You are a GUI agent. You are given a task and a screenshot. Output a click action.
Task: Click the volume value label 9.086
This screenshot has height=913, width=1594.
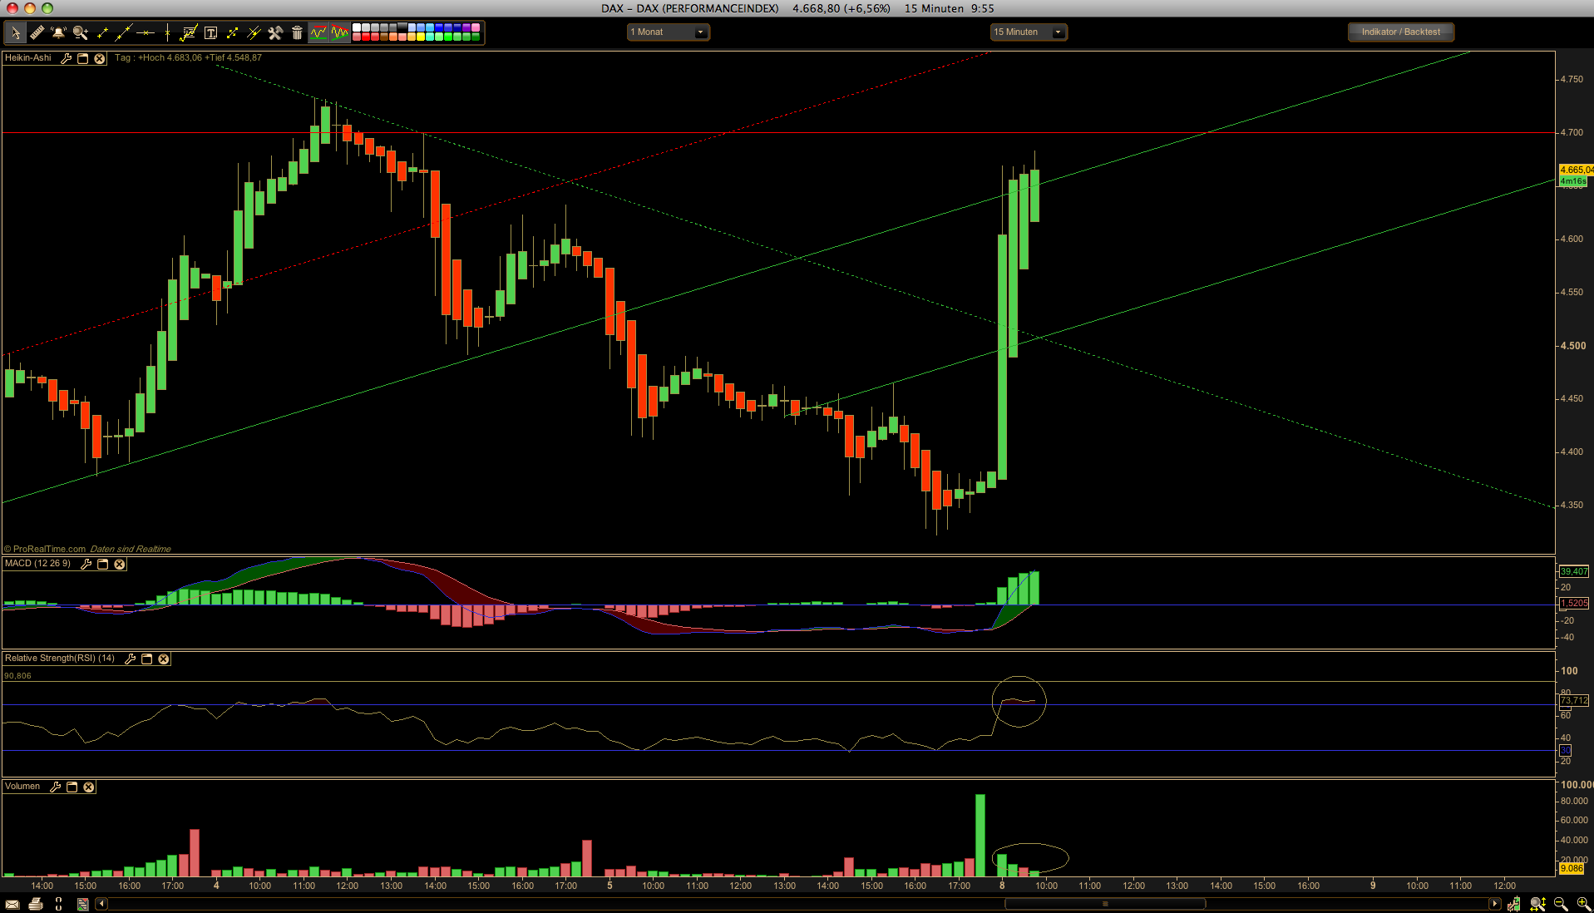[1572, 868]
